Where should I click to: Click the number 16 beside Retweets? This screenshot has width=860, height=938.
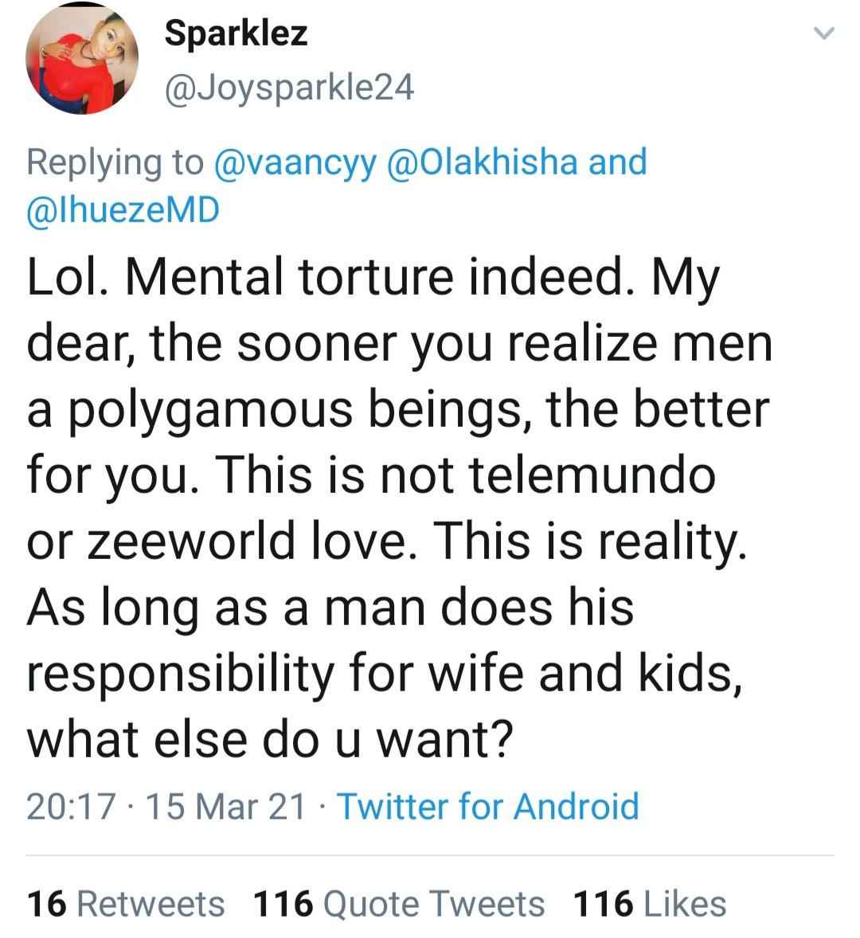[46, 903]
